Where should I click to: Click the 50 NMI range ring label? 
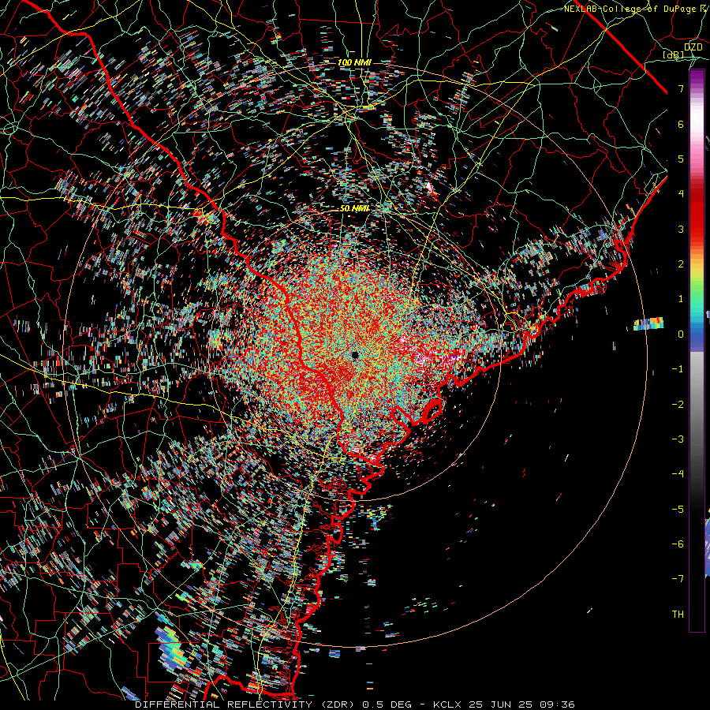354,208
